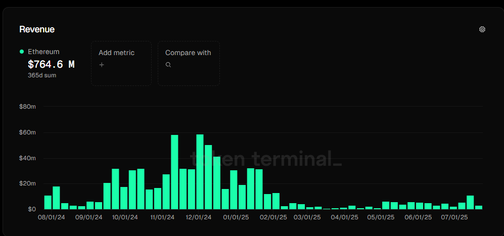Click the 02/01/25 x-axis date
Screen dimensions: 504x236
[x=274, y=217]
